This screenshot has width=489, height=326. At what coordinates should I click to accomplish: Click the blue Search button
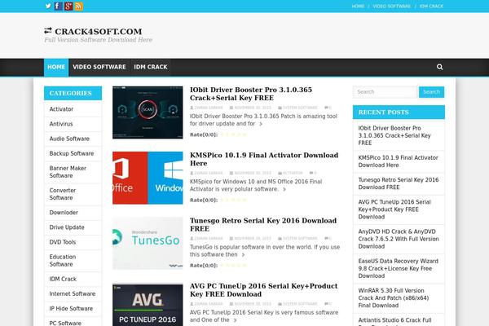432,92
